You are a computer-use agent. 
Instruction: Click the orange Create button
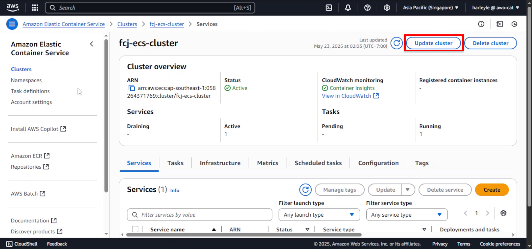pyautogui.click(x=492, y=190)
